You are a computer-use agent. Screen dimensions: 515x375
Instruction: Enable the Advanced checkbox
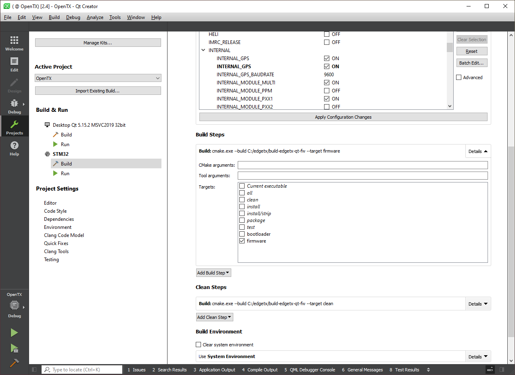pos(459,78)
